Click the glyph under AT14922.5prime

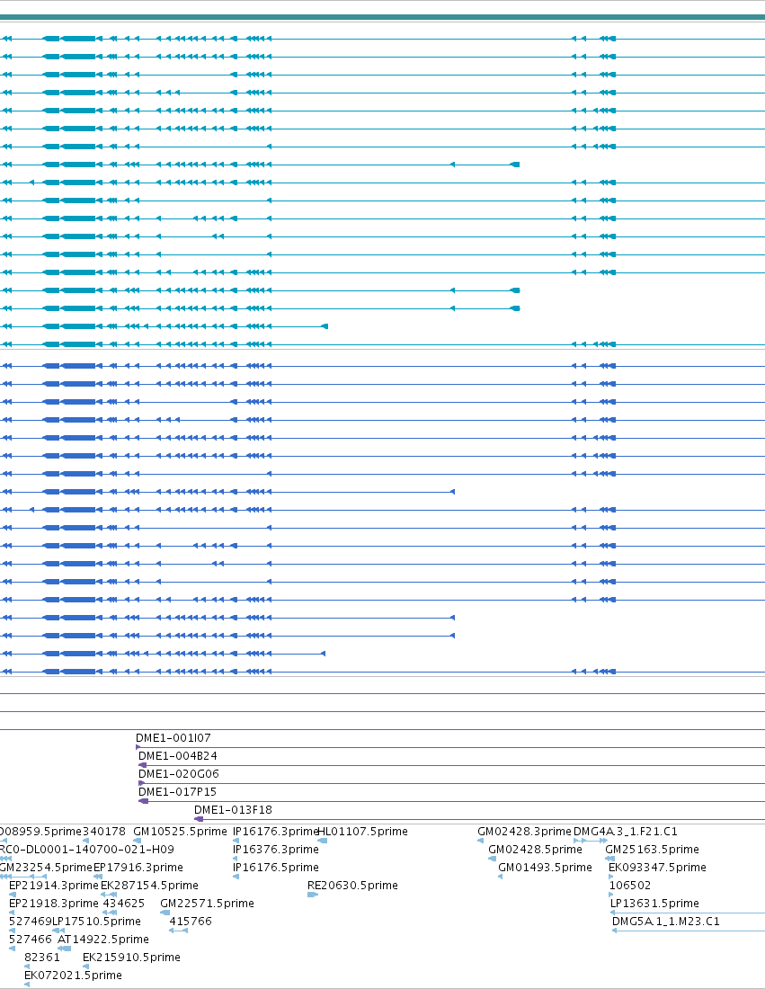[x=65, y=949]
